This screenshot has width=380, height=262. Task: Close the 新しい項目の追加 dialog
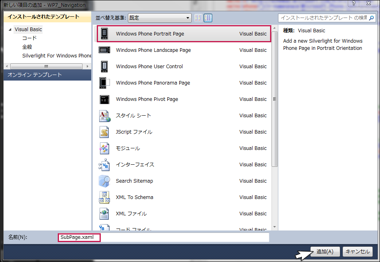[x=368, y=3]
